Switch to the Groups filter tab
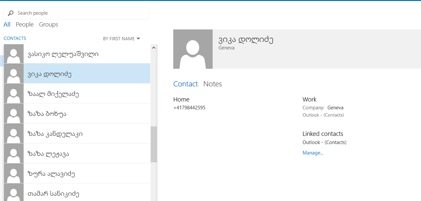The width and height of the screenshot is (421, 201). (49, 25)
